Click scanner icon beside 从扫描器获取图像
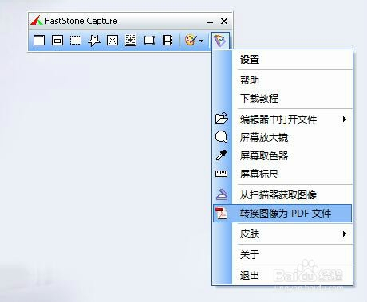Image resolution: width=367 pixels, height=302 pixels. point(222,194)
